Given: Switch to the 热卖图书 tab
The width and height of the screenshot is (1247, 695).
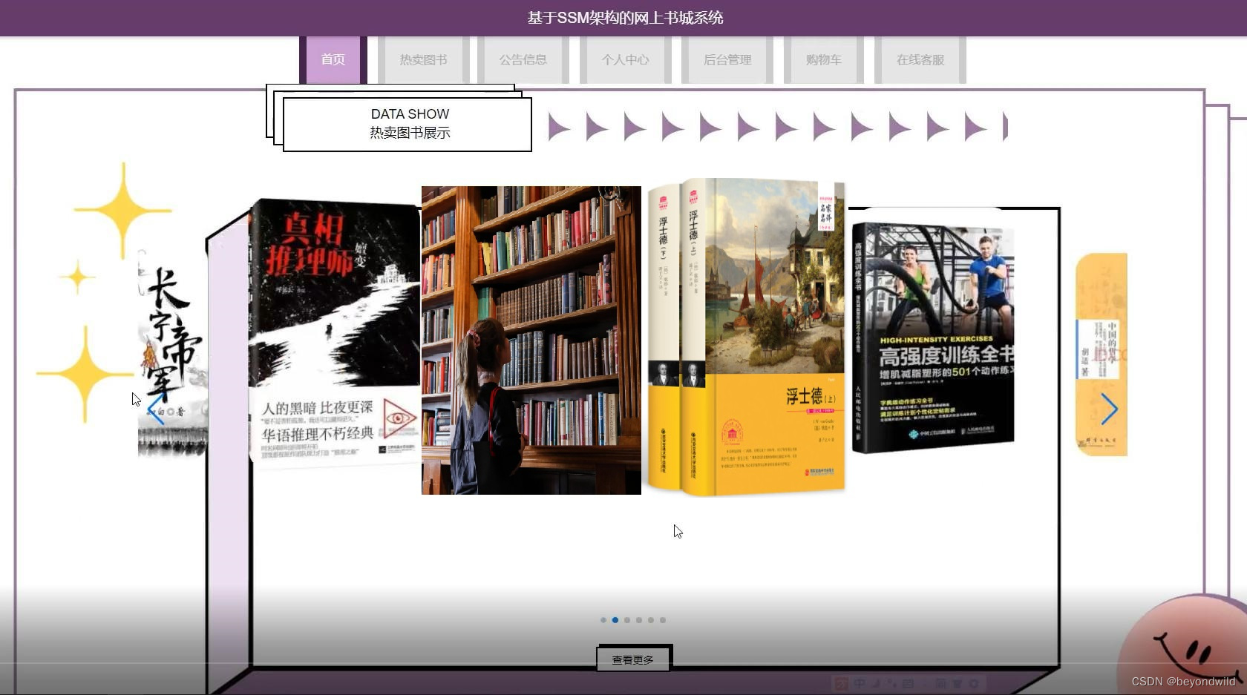Looking at the screenshot, I should 422,60.
